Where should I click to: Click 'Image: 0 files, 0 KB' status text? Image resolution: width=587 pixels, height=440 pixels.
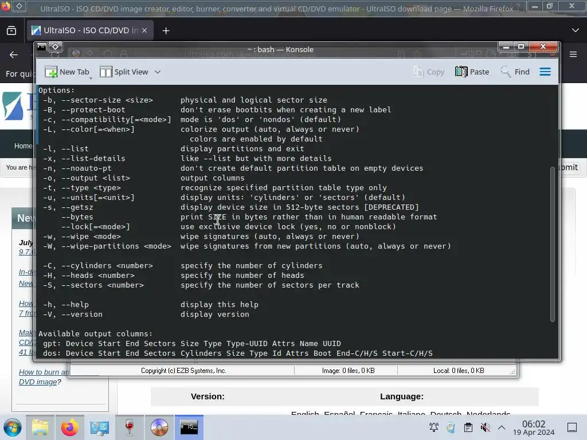coord(348,371)
